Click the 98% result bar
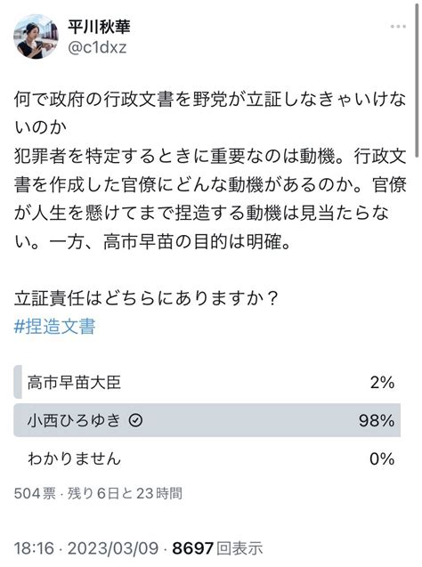This screenshot has width=422, height=567. 207,420
